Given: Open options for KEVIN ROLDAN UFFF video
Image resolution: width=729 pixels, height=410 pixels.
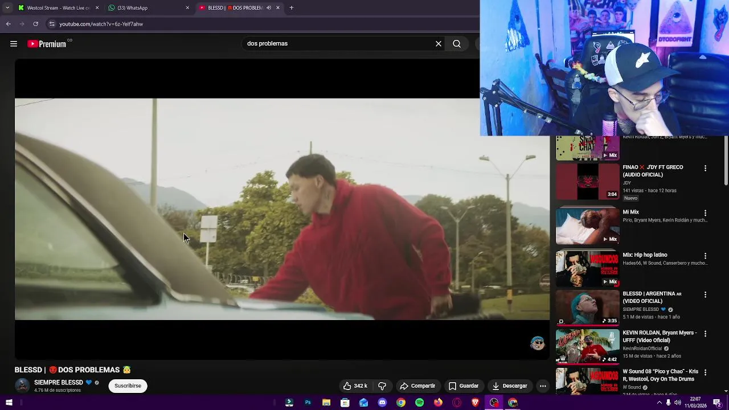Looking at the screenshot, I should [x=705, y=333].
